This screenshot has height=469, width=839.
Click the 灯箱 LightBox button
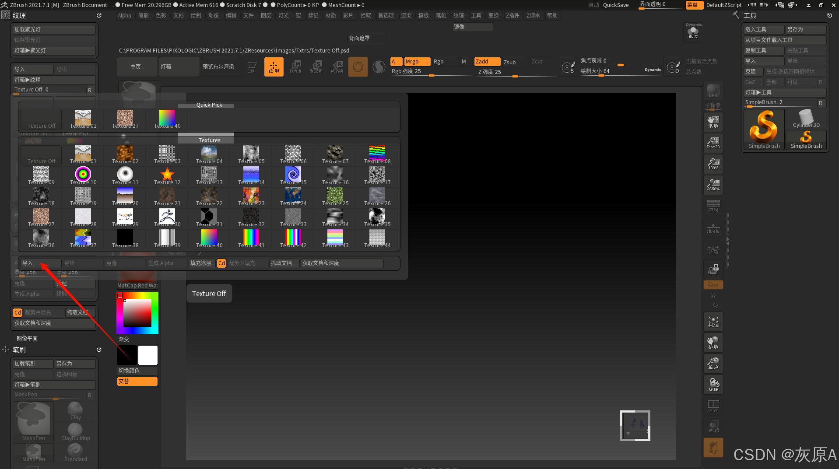coord(179,67)
